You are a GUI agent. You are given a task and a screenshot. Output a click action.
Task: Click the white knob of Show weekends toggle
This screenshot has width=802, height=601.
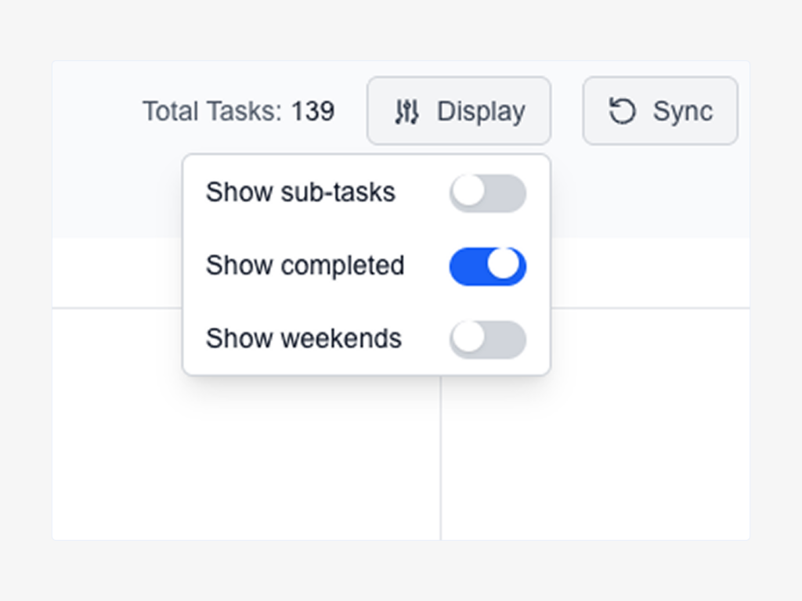468,338
